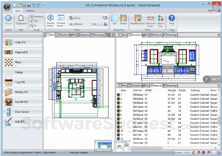Viewport: 222px width, 156px height.
Task: Open the Clipboard tool
Action: 21,20
